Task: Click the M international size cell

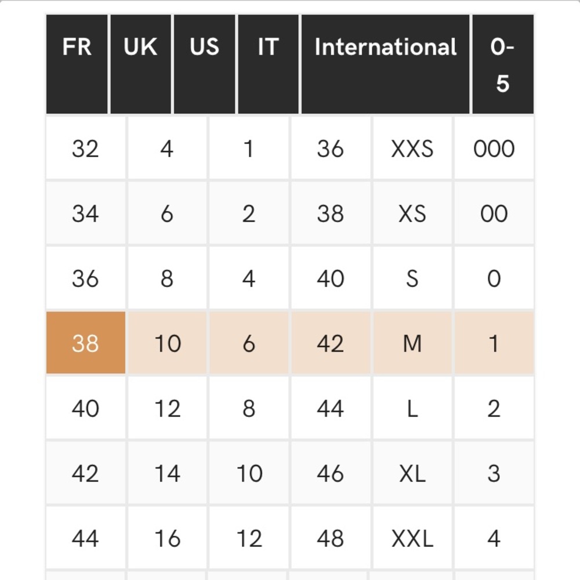Action: coord(412,343)
